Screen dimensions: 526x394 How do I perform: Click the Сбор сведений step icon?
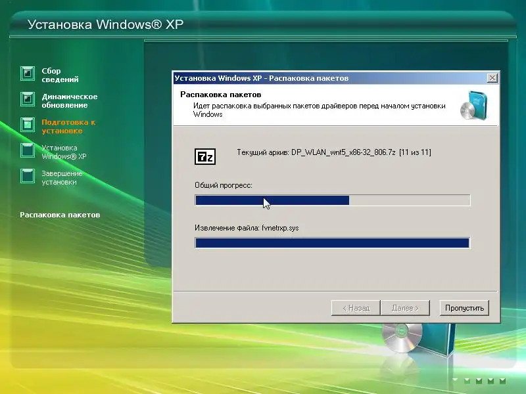point(28,74)
